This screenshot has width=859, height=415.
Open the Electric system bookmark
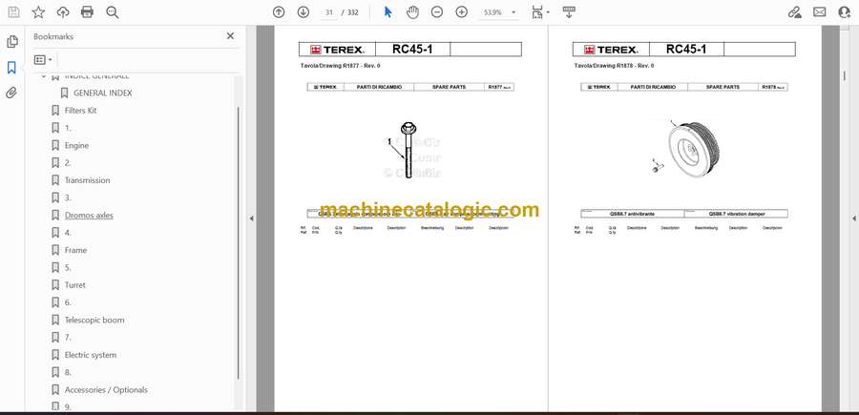[91, 355]
